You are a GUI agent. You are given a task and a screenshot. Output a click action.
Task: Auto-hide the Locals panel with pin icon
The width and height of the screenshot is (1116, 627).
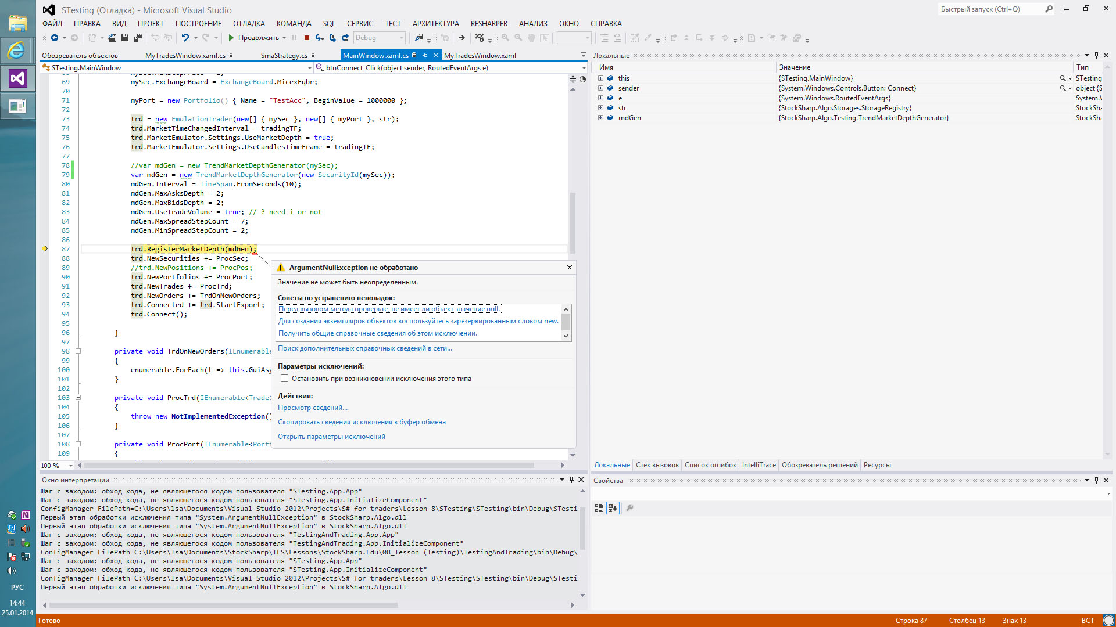click(x=1097, y=55)
